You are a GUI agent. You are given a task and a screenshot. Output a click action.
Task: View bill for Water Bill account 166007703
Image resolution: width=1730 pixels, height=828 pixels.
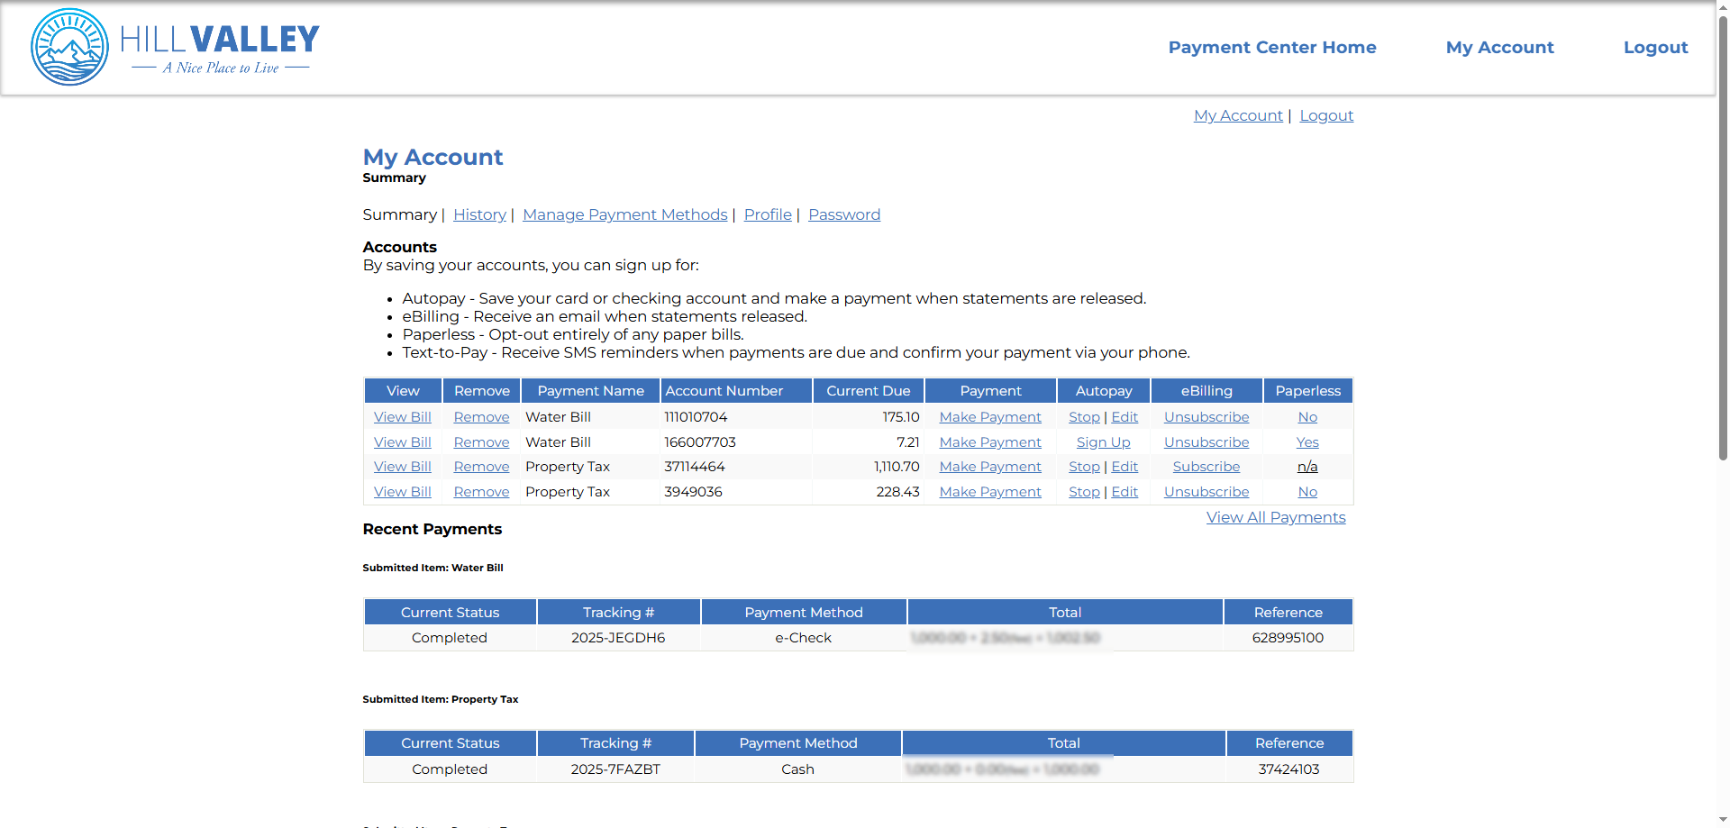pos(403,442)
